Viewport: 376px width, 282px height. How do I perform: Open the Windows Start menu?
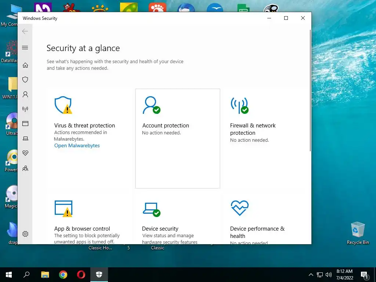pos(9,275)
